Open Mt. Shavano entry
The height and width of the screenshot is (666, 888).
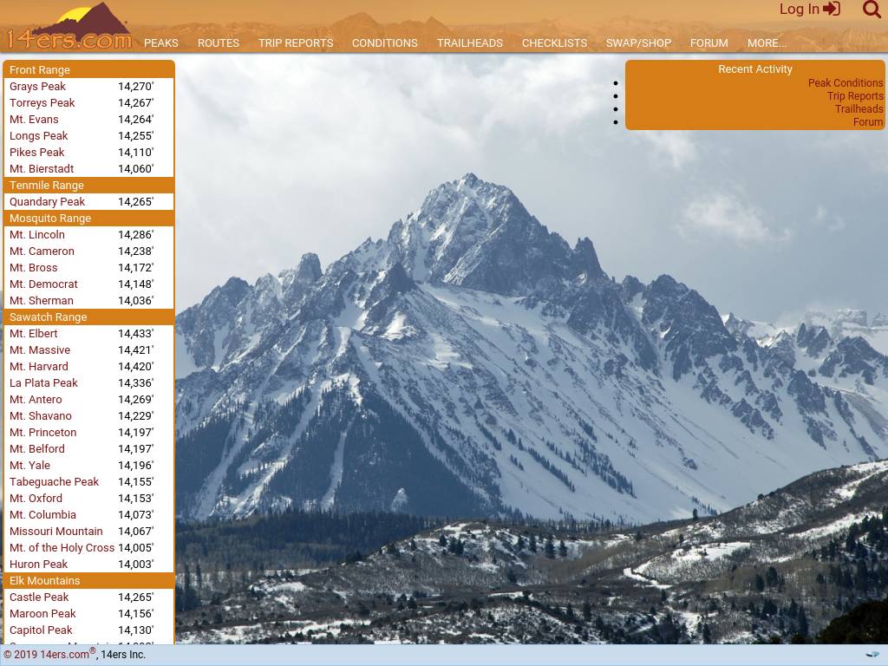tap(40, 415)
